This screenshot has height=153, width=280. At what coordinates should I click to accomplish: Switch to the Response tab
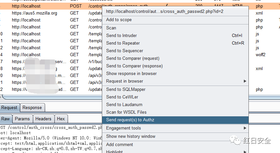(32, 107)
